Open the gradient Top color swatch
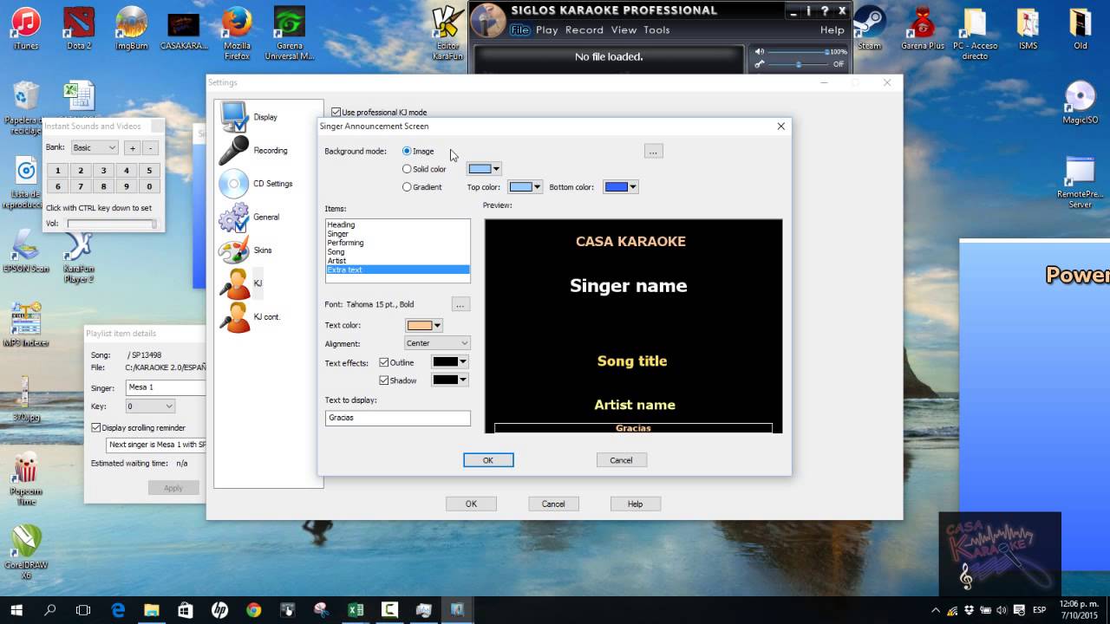 526,186
